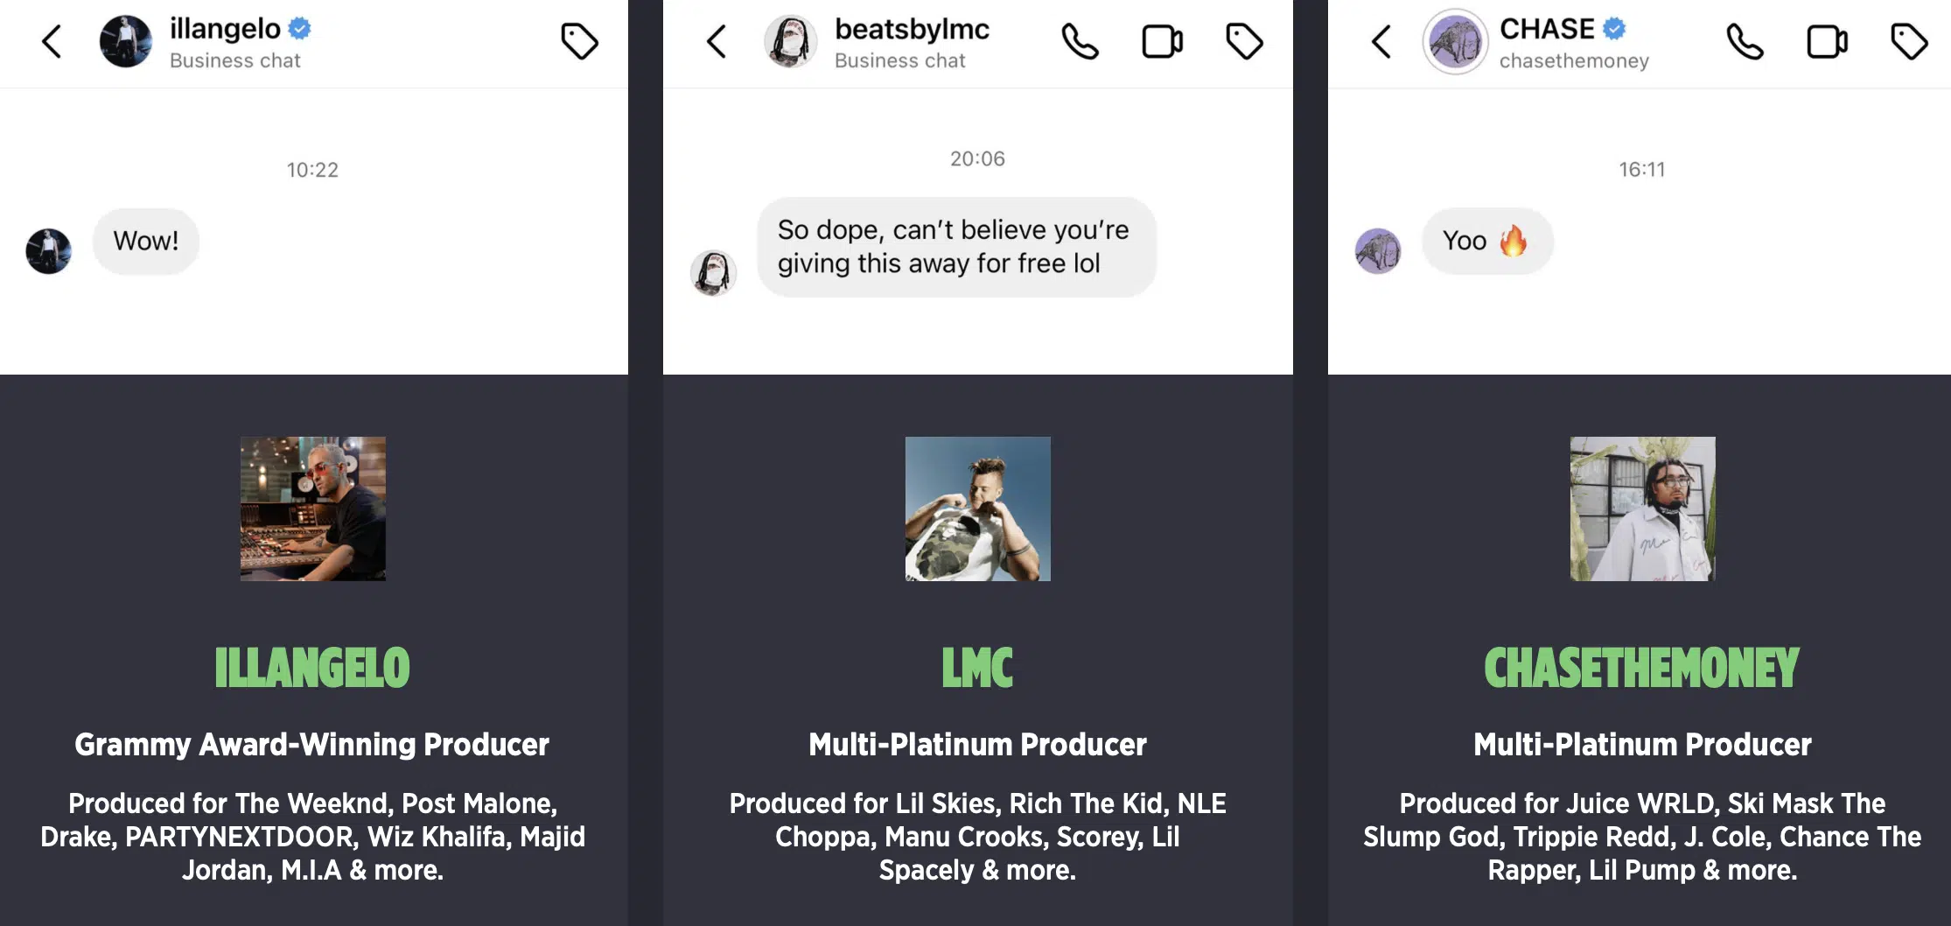
Task: Start a video call with beatsbylmc
Action: [x=1163, y=41]
